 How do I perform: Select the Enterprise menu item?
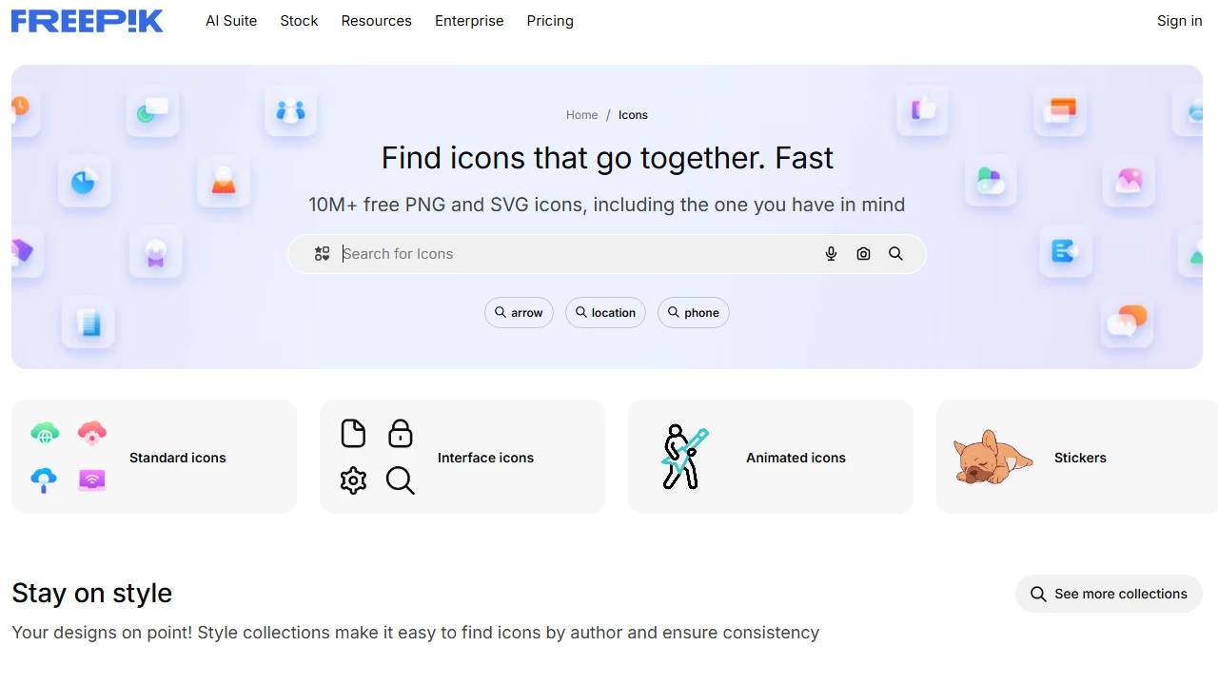[x=469, y=20]
